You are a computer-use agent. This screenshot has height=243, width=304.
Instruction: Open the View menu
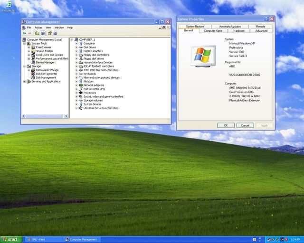[48, 28]
